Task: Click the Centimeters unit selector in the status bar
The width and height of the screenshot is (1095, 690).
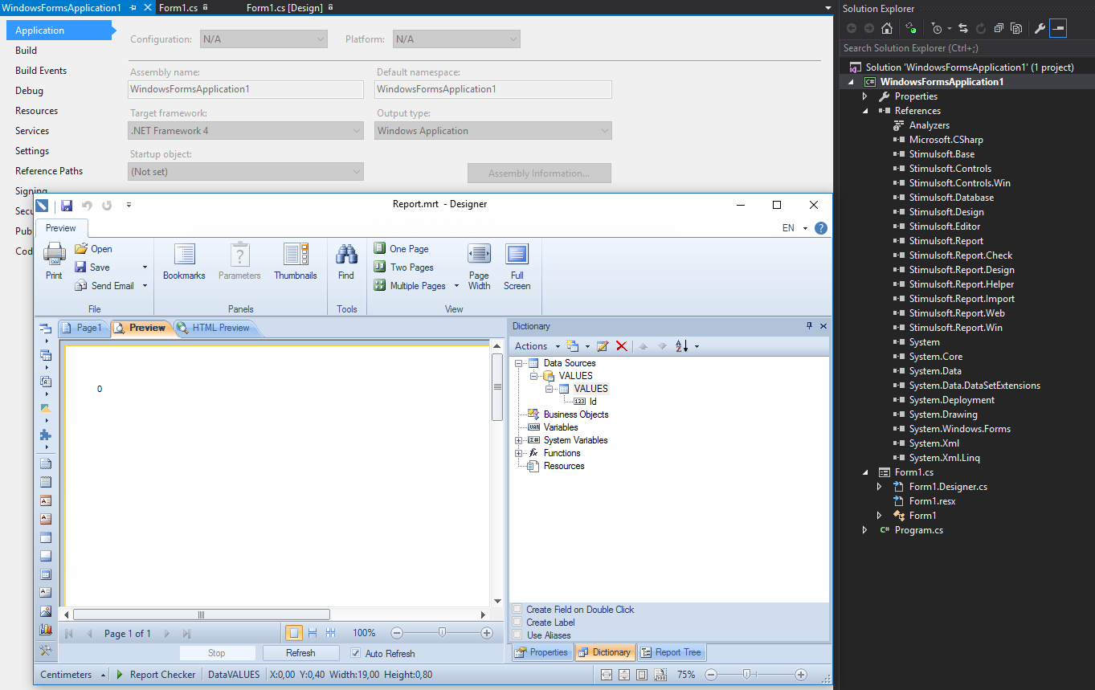Action: click(x=72, y=675)
